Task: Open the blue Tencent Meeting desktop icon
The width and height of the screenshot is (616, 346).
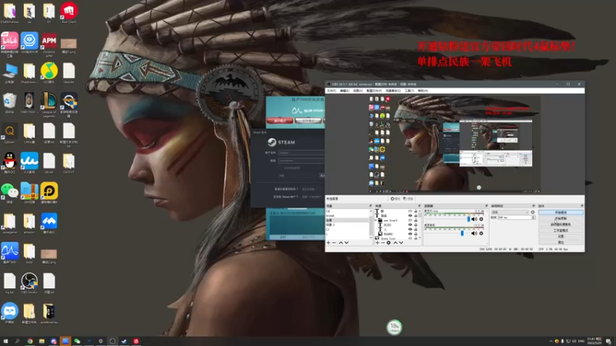Action: click(x=49, y=223)
